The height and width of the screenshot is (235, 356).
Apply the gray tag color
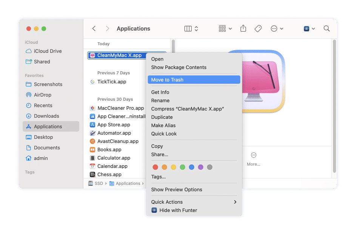point(210,167)
